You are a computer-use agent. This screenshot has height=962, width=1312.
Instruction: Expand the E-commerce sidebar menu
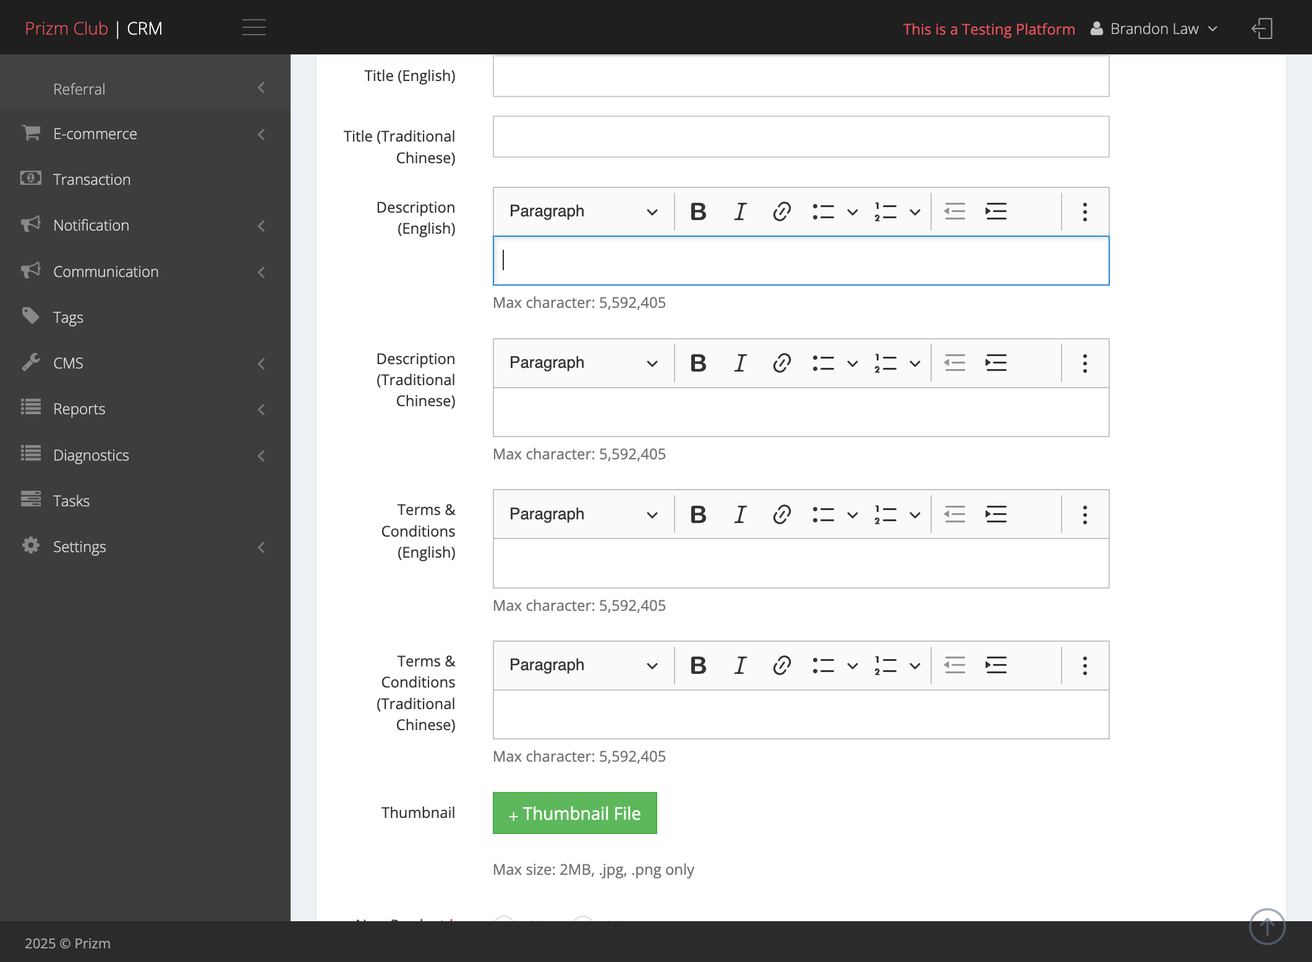tap(145, 134)
